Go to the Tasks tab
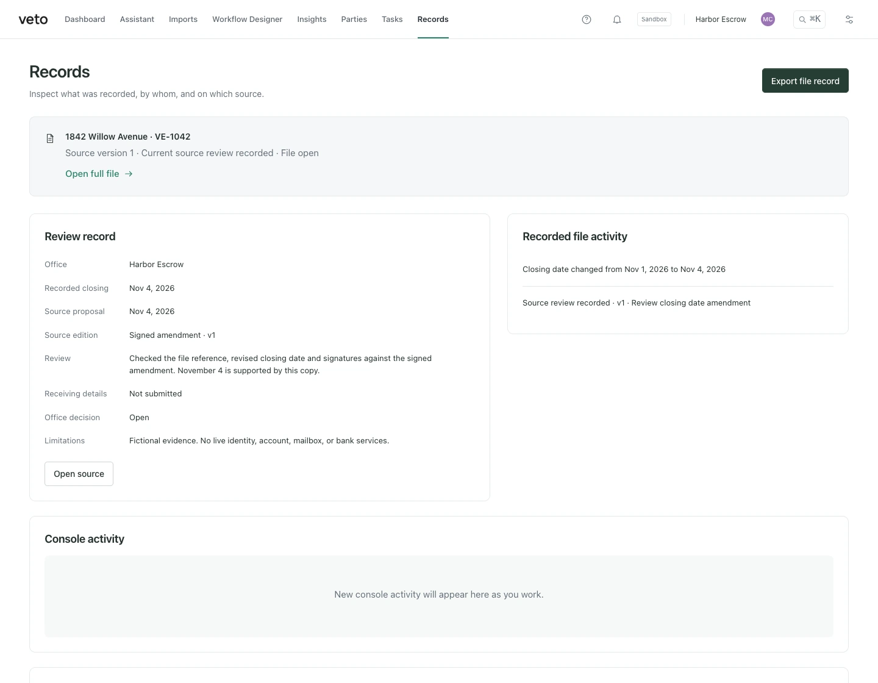This screenshot has width=878, height=683. pos(392,20)
